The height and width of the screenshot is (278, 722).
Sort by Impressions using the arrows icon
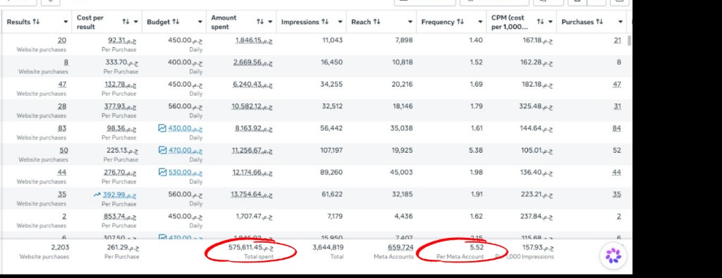[325, 22]
